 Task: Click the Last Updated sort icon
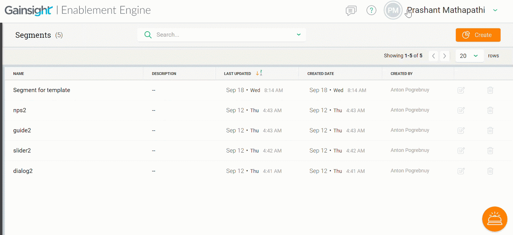[259, 73]
